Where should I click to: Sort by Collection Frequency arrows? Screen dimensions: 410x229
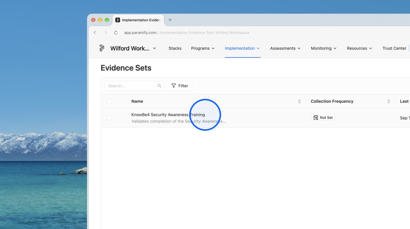coord(389,101)
